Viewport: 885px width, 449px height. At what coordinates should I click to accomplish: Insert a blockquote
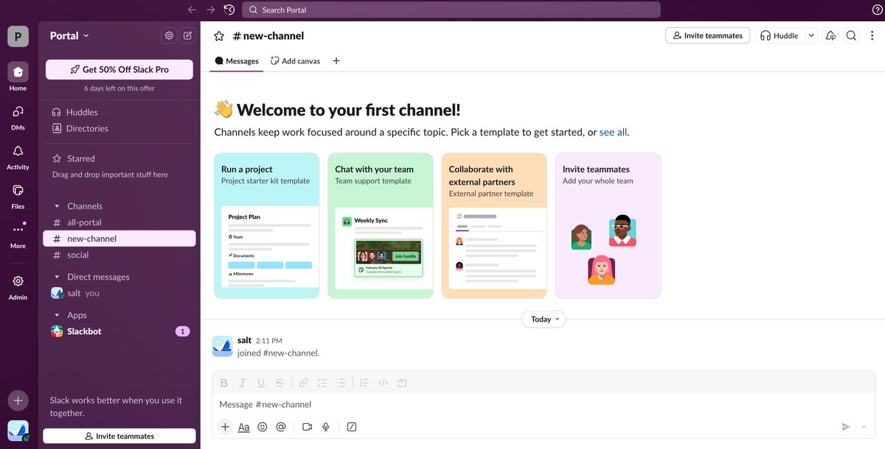tap(364, 383)
